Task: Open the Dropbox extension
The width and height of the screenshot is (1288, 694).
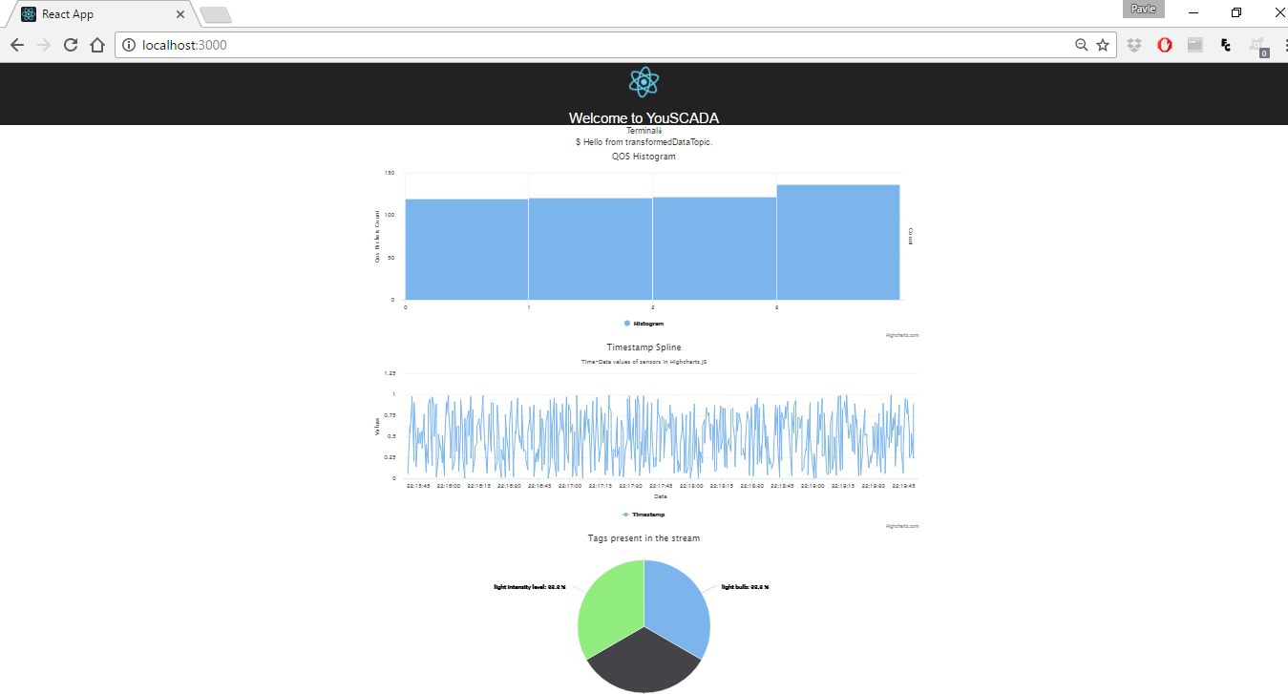Action: point(1135,45)
